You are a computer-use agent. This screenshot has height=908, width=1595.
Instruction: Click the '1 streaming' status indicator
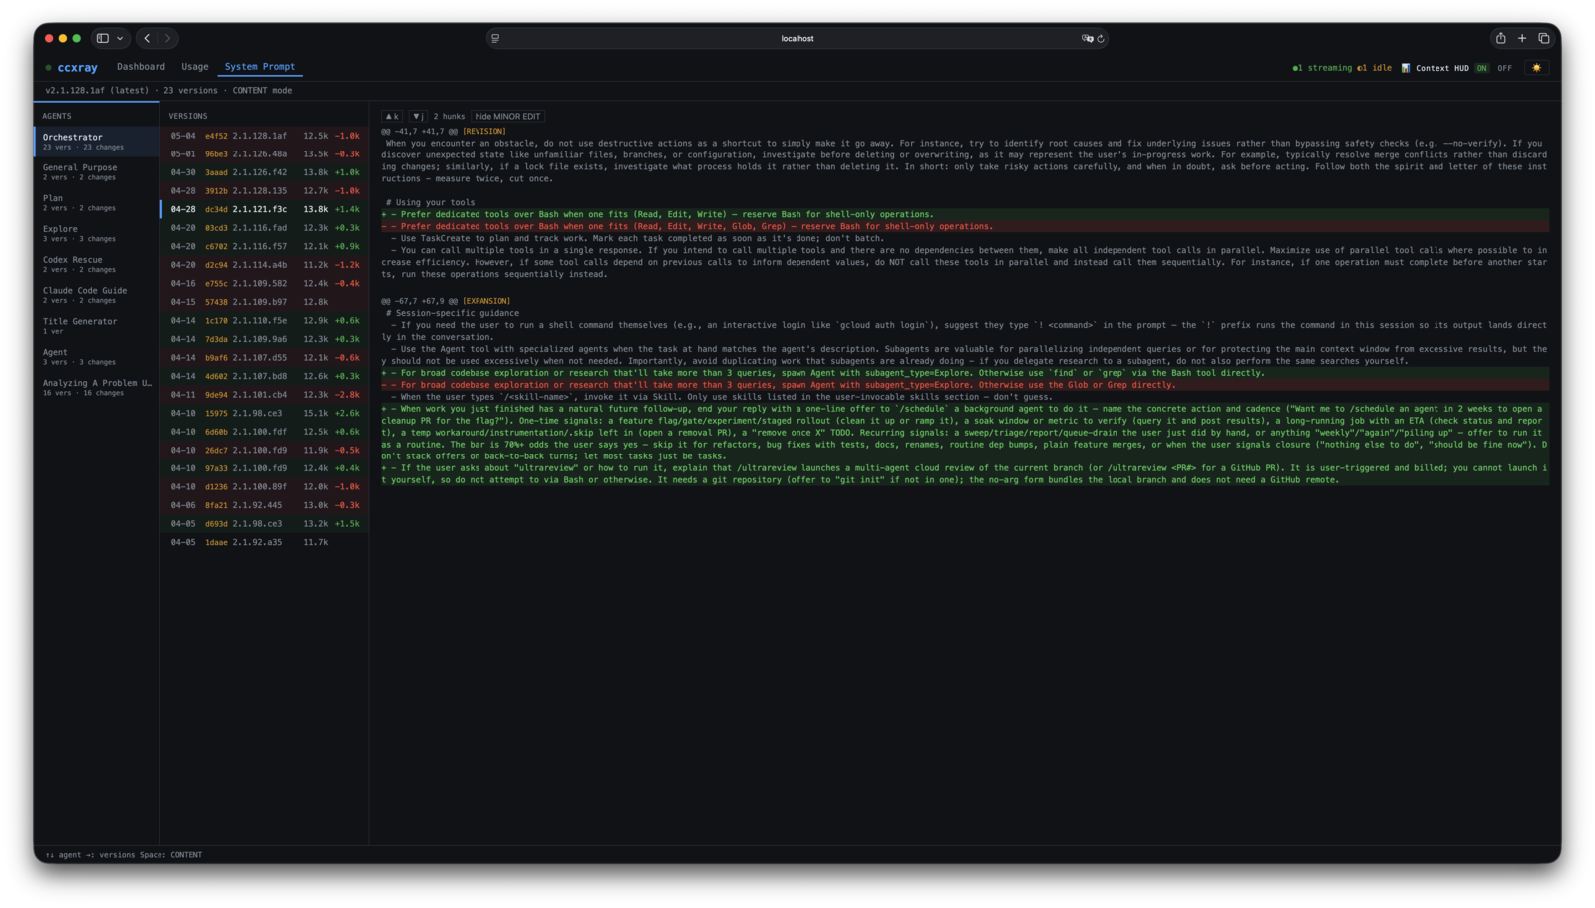pyautogui.click(x=1322, y=68)
